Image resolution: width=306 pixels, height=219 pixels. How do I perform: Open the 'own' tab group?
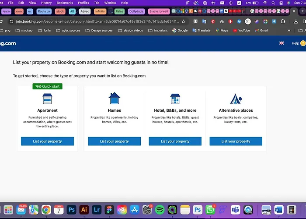[x=19, y=11]
